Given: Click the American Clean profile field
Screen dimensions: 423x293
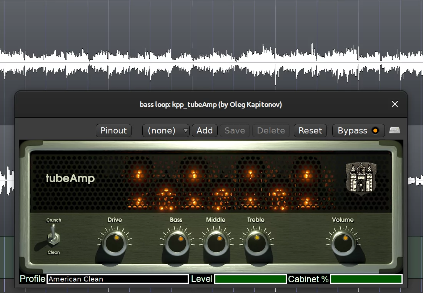Looking at the screenshot, I should [x=118, y=279].
